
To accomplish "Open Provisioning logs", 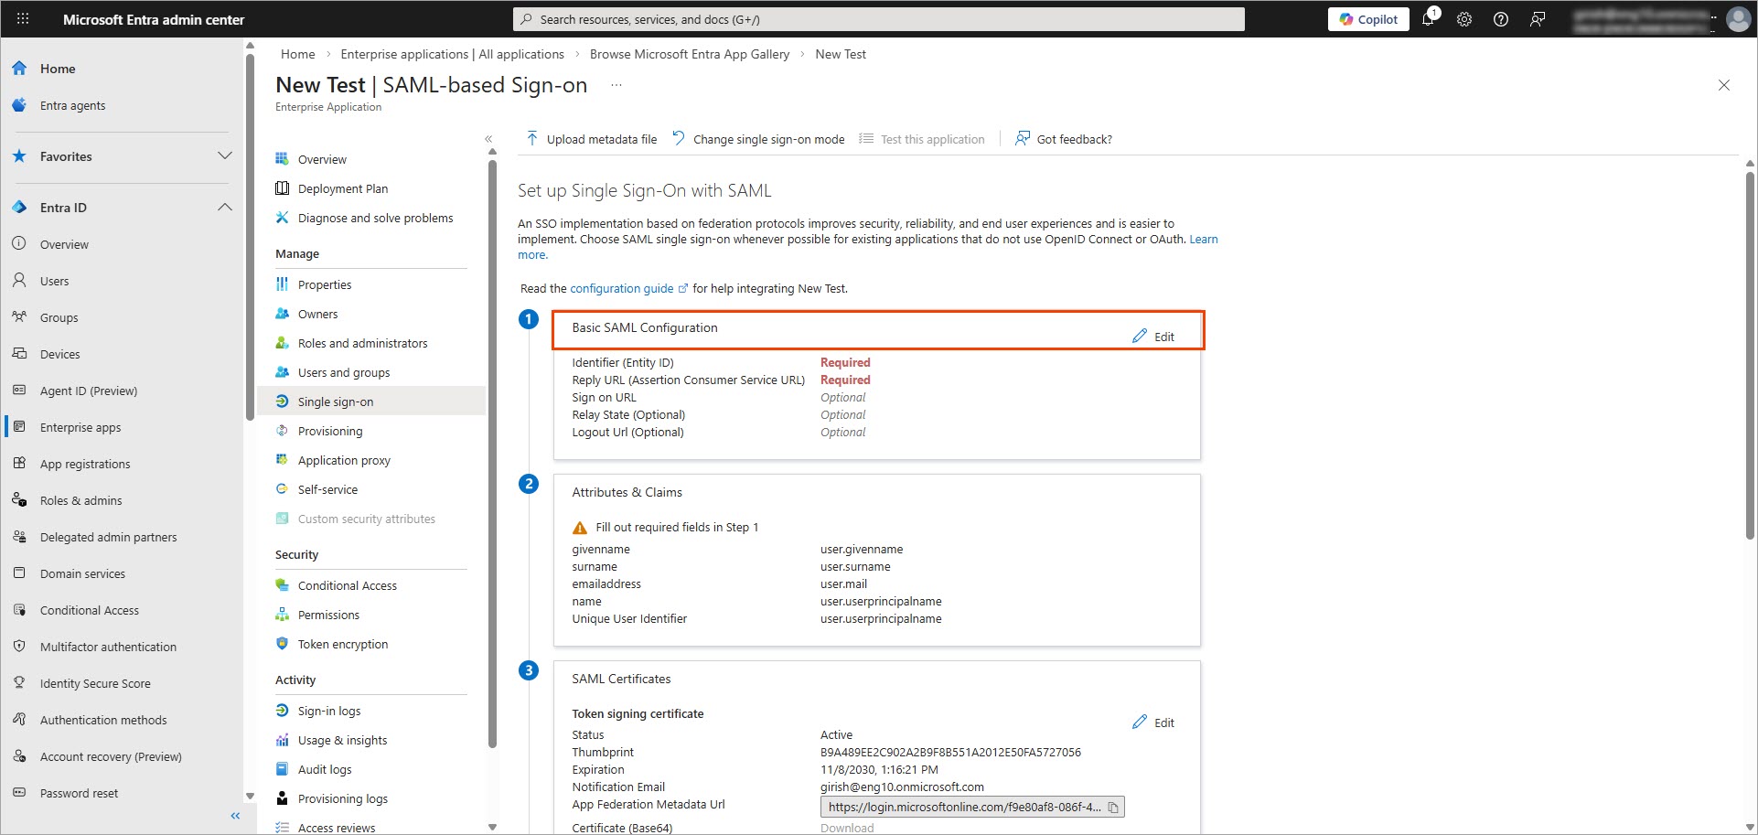I will pyautogui.click(x=342, y=798).
